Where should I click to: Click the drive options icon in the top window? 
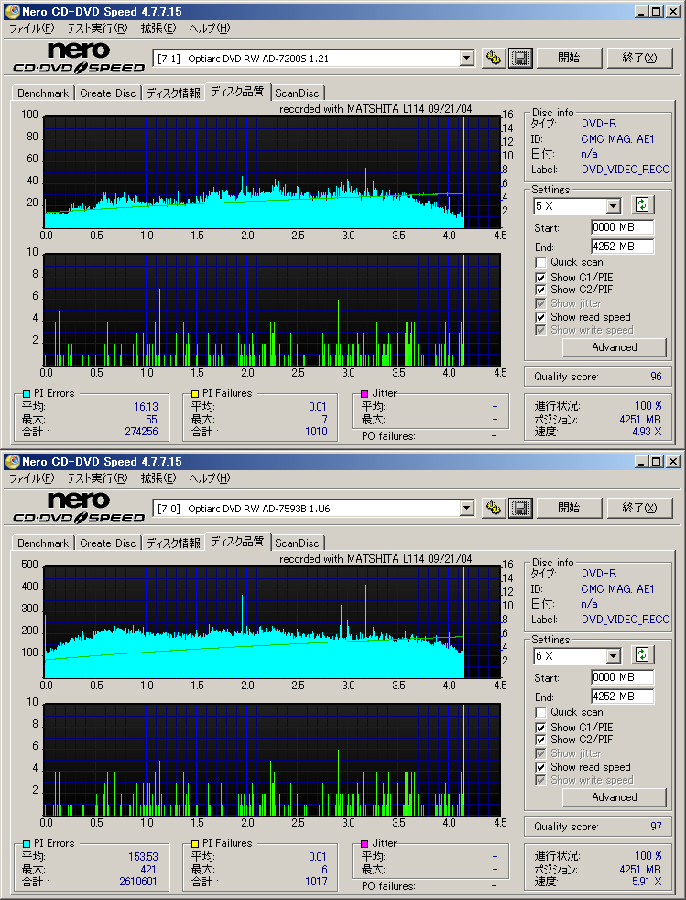tap(494, 58)
